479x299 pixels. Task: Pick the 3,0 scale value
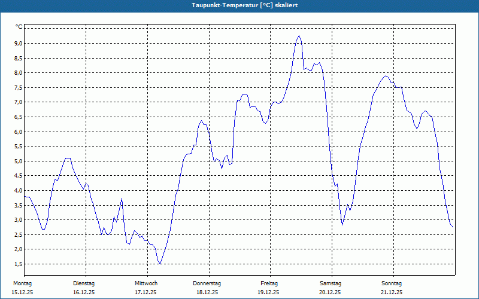pyautogui.click(x=19, y=219)
